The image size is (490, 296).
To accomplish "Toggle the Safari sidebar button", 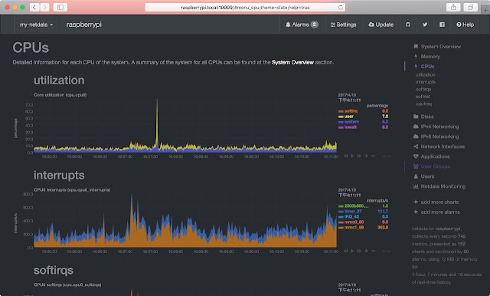I will click(x=60, y=7).
